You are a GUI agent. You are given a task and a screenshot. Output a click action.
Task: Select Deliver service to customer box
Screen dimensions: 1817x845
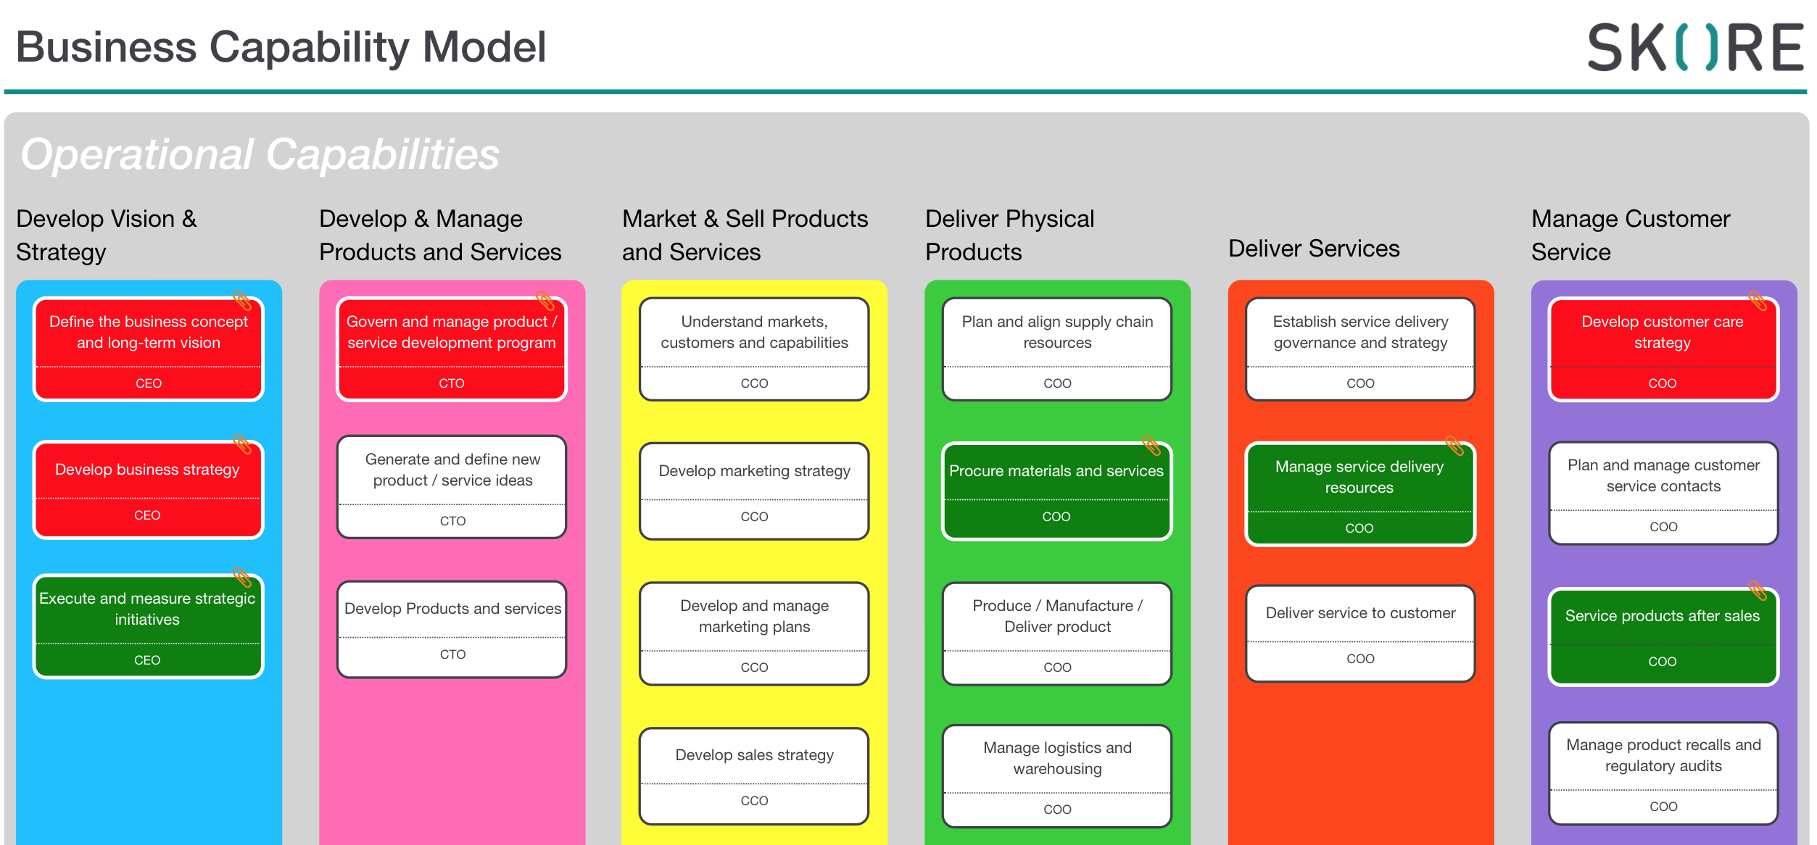1360,633
